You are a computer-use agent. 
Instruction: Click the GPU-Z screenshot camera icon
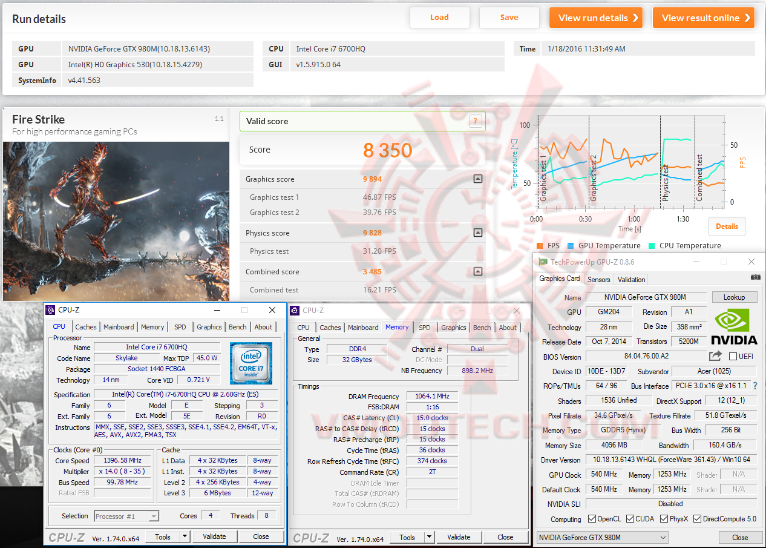point(755,277)
